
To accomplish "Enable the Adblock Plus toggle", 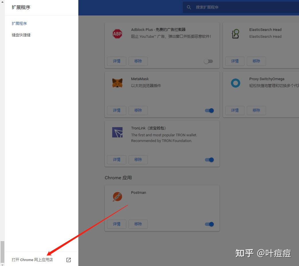I will (x=208, y=61).
